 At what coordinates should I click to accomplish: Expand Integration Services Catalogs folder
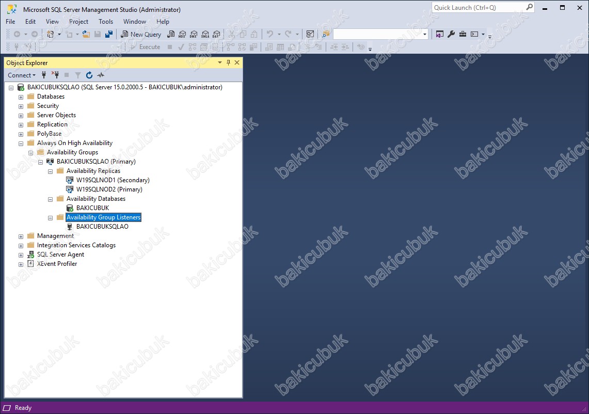click(x=21, y=246)
